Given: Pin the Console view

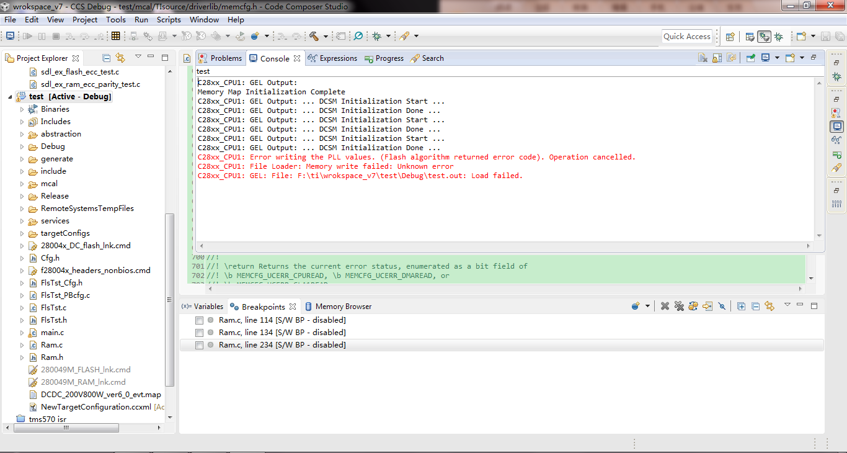Looking at the screenshot, I should (x=750, y=58).
